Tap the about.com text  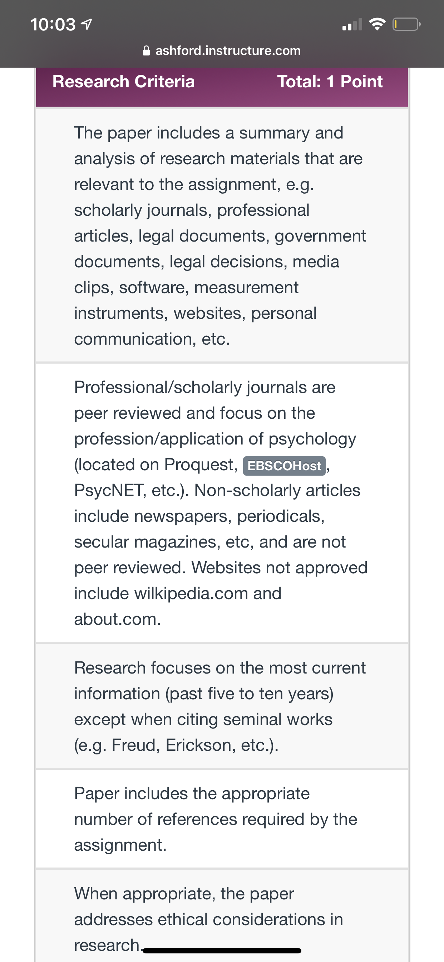tap(118, 619)
